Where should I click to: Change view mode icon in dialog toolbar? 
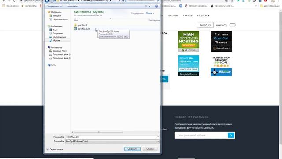point(146,6)
